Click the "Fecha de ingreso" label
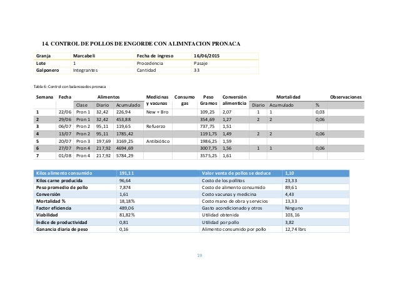Image resolution: width=399 pixels, height=282 pixels. click(155, 56)
